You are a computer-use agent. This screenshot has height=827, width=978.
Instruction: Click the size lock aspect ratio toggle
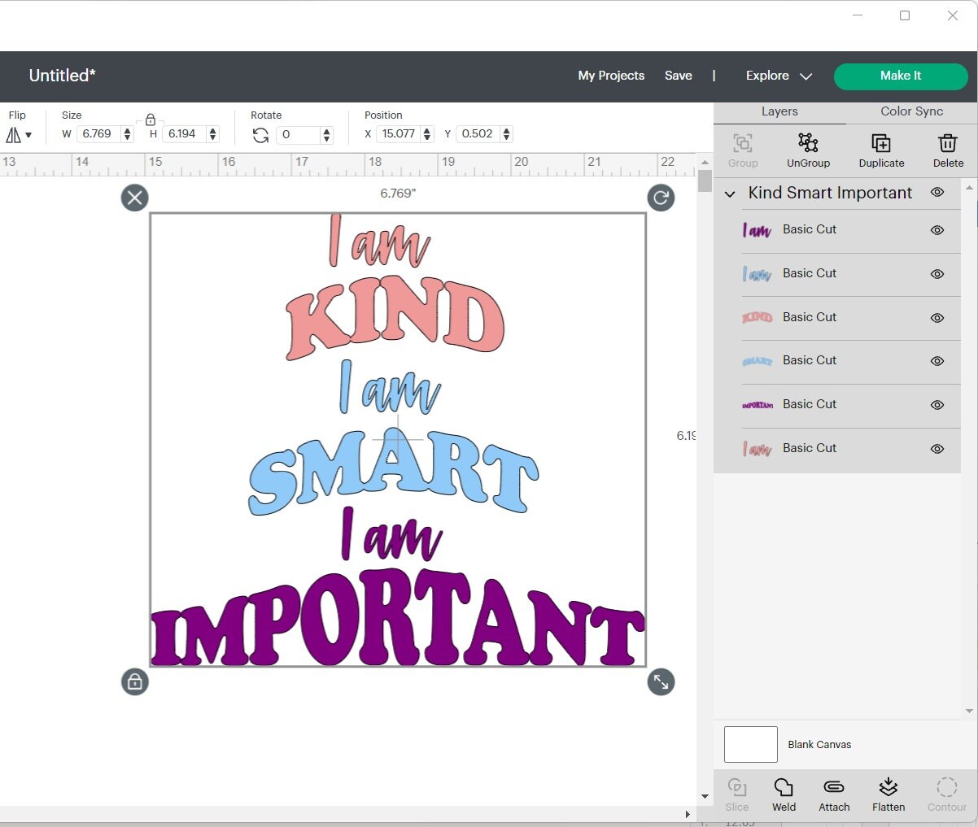(150, 119)
